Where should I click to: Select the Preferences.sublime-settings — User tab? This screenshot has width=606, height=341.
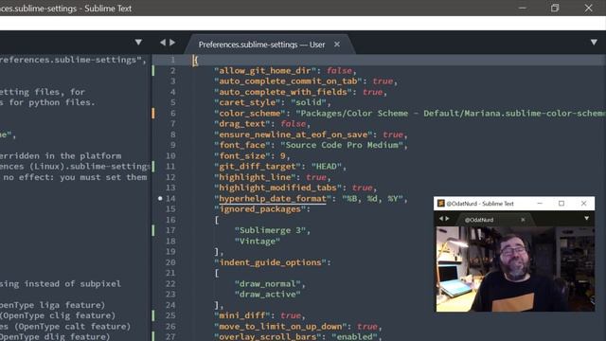click(x=261, y=45)
